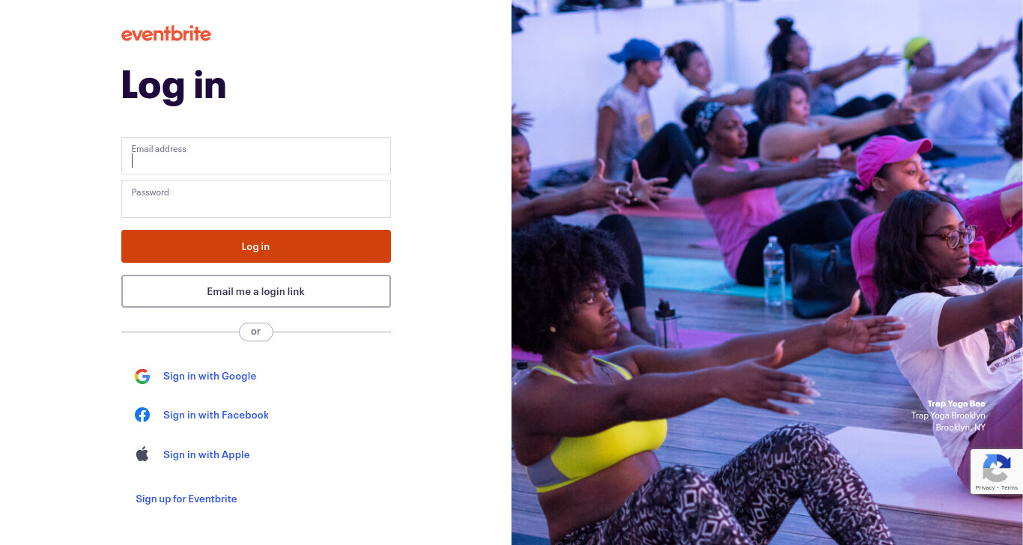Select Email me a login link

(x=256, y=291)
